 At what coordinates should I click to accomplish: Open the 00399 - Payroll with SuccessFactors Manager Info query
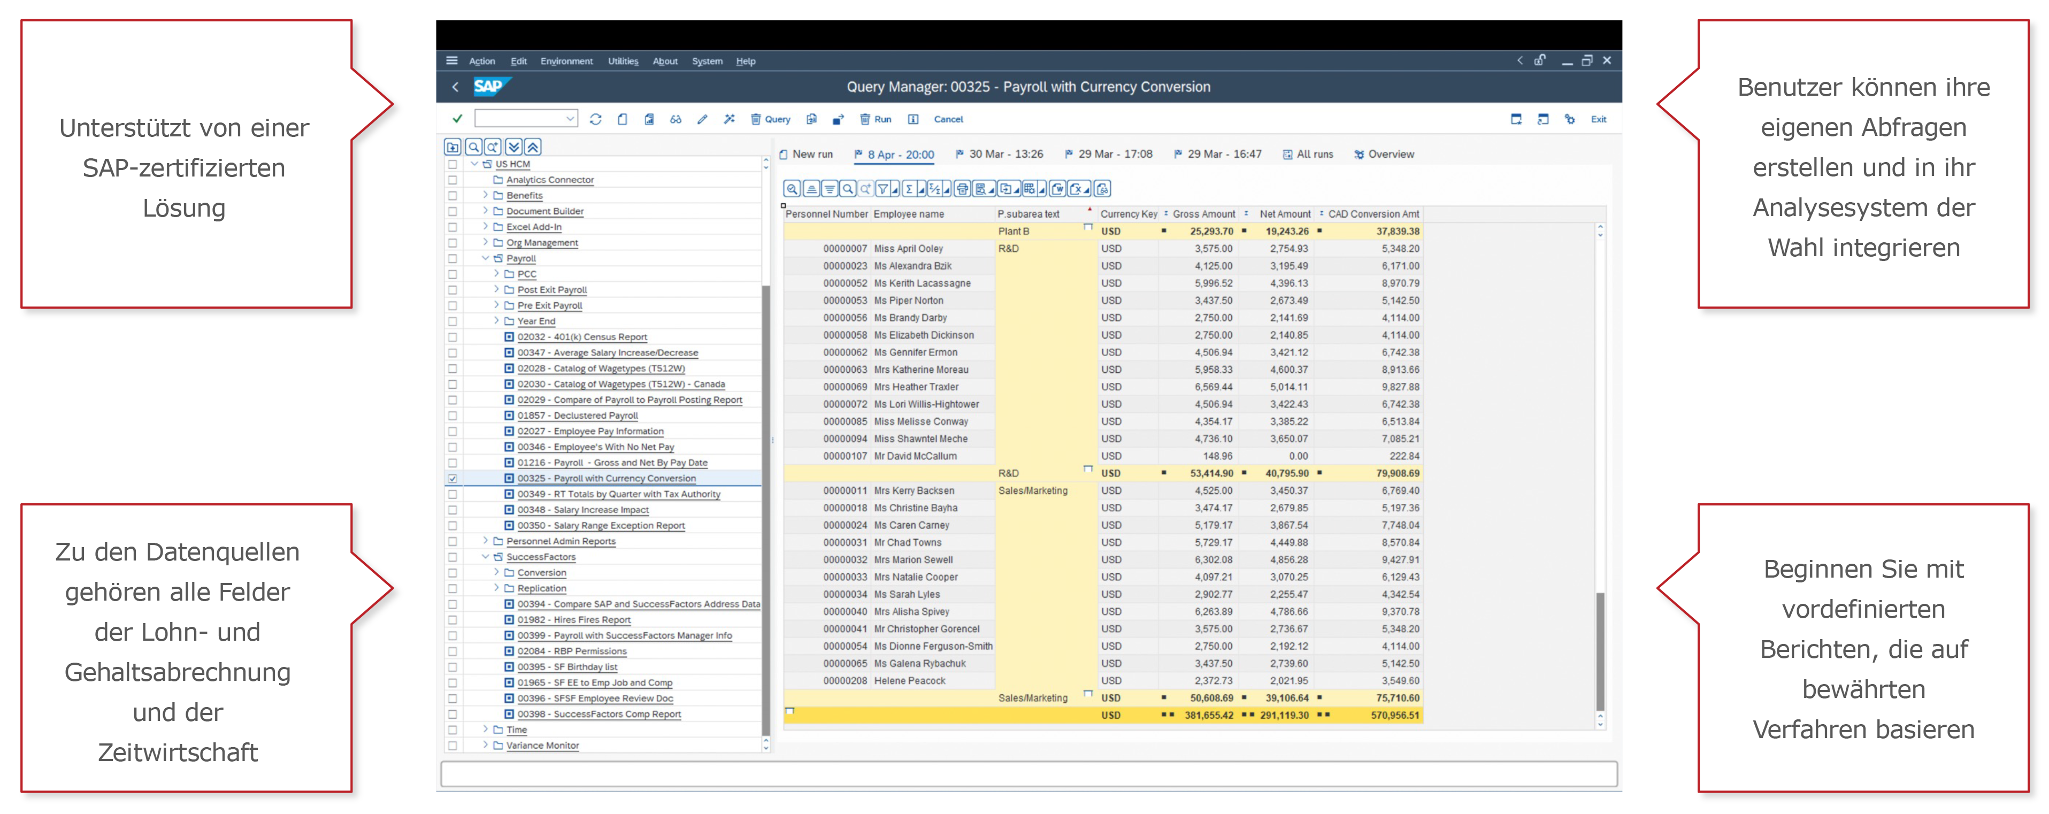tap(624, 636)
